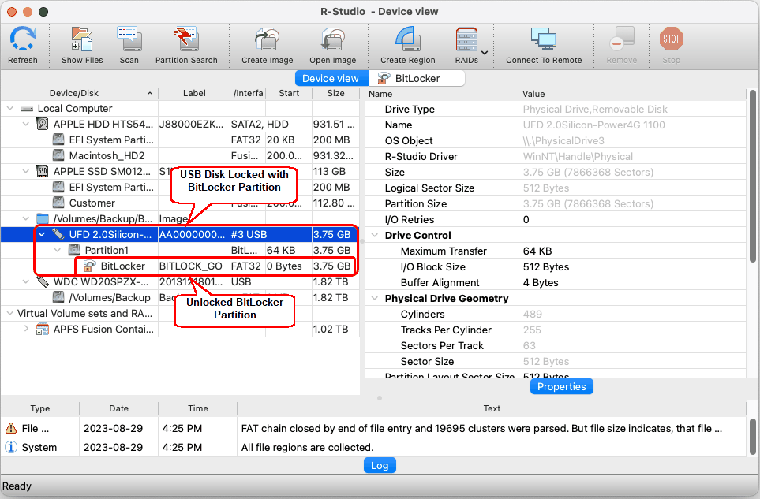Click the UFD 2.0Silicon USB drive icon
The width and height of the screenshot is (760, 499).
click(58, 235)
